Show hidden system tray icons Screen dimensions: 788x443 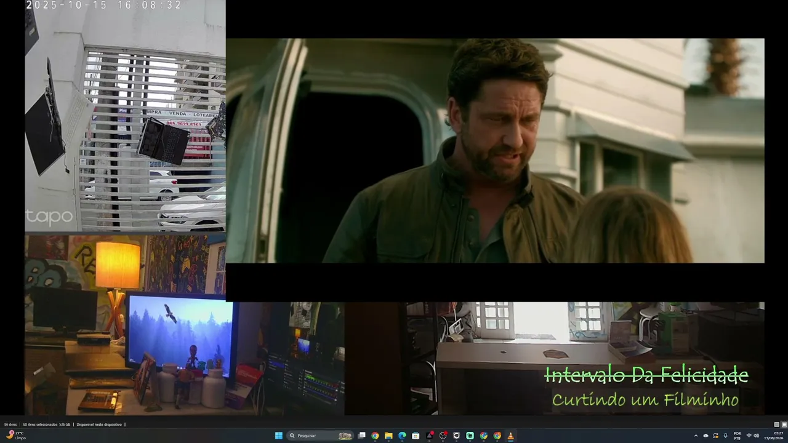[696, 436]
